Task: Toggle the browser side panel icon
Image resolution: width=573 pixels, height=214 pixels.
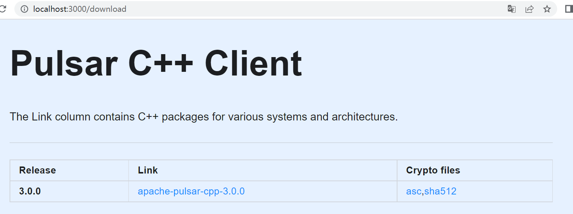Action: [569, 9]
